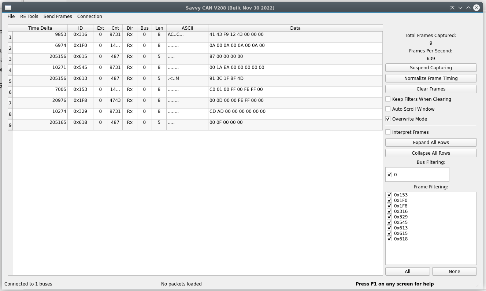
Task: Click data cell 41 43 F9 12 43 00 00 00
Action: tap(295, 37)
